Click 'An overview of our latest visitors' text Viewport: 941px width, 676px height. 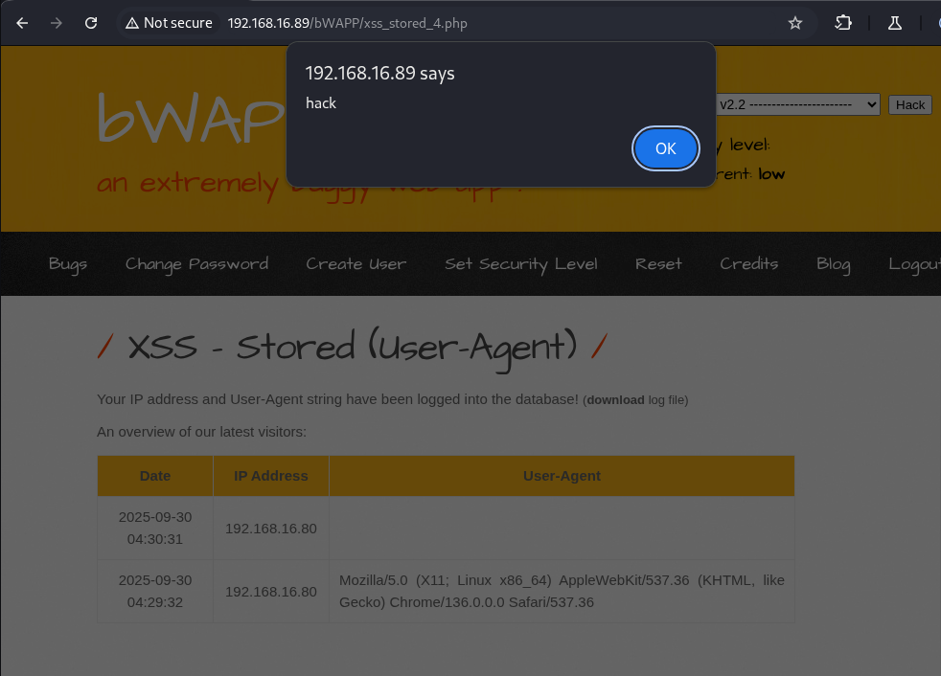201,432
